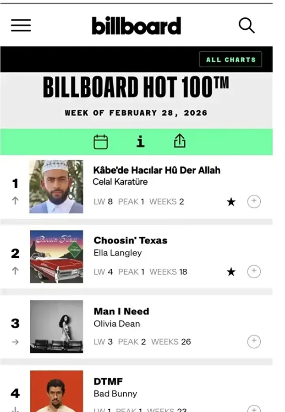285x412 pixels.
Task: Open the All Charts button
Action: coord(230,60)
